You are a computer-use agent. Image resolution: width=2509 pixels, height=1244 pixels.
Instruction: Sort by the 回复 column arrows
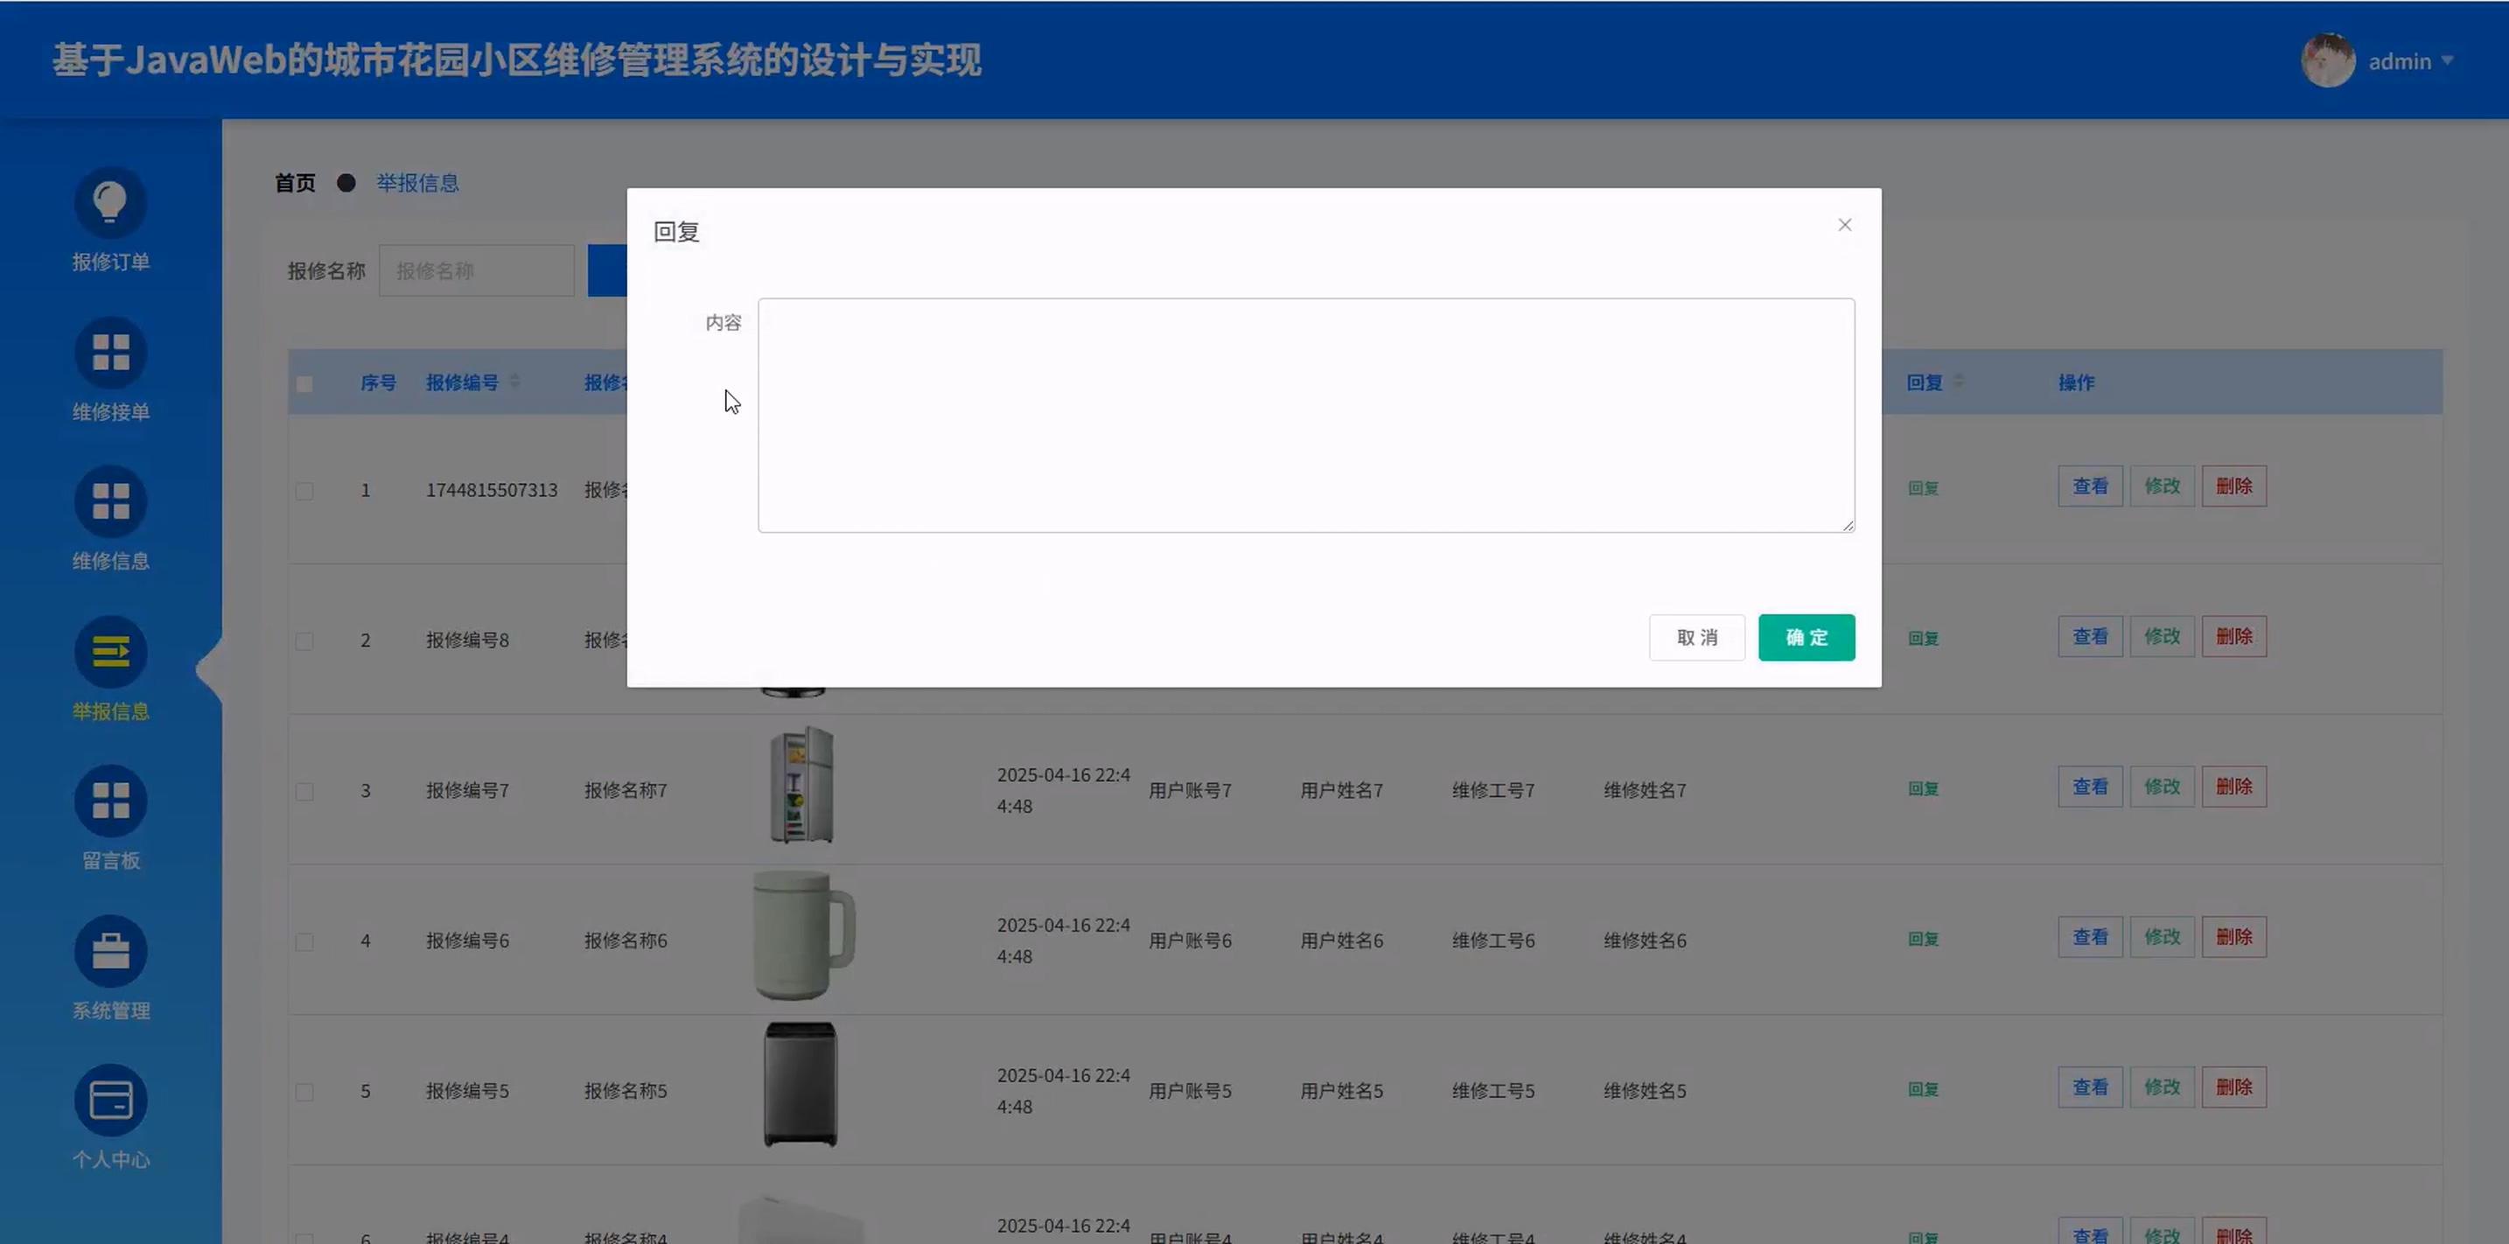click(x=1958, y=382)
